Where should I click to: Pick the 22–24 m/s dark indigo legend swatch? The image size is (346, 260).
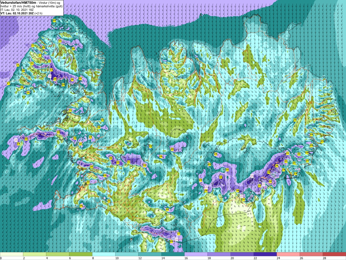(265, 254)
